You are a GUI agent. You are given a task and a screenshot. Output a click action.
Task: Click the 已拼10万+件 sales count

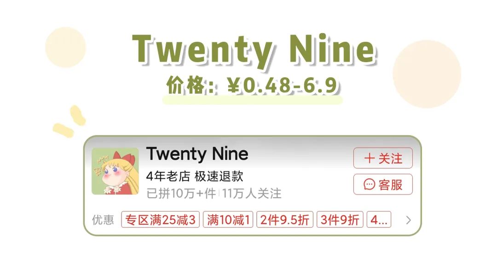[181, 193]
